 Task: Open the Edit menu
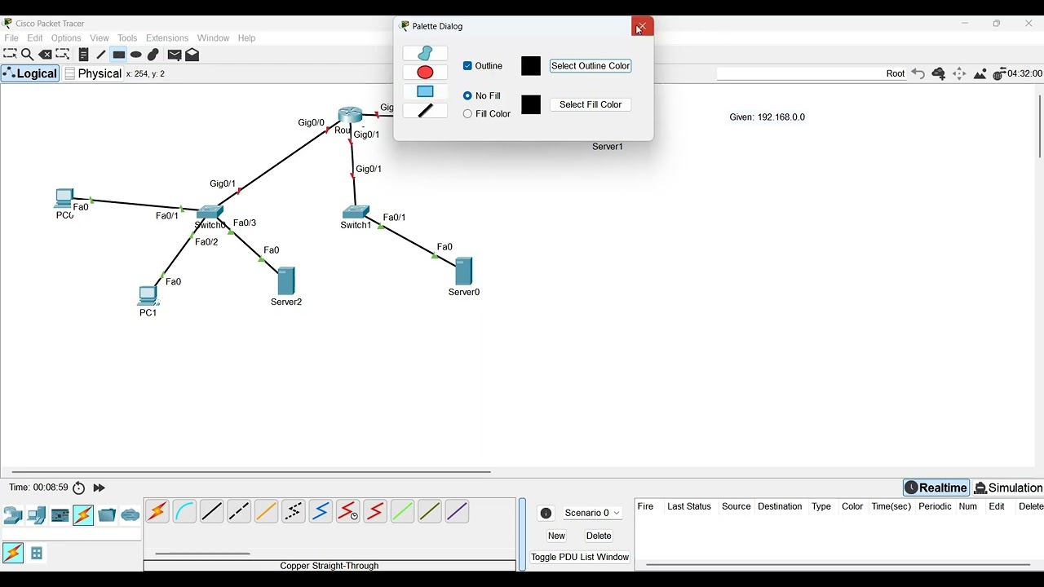(35, 38)
